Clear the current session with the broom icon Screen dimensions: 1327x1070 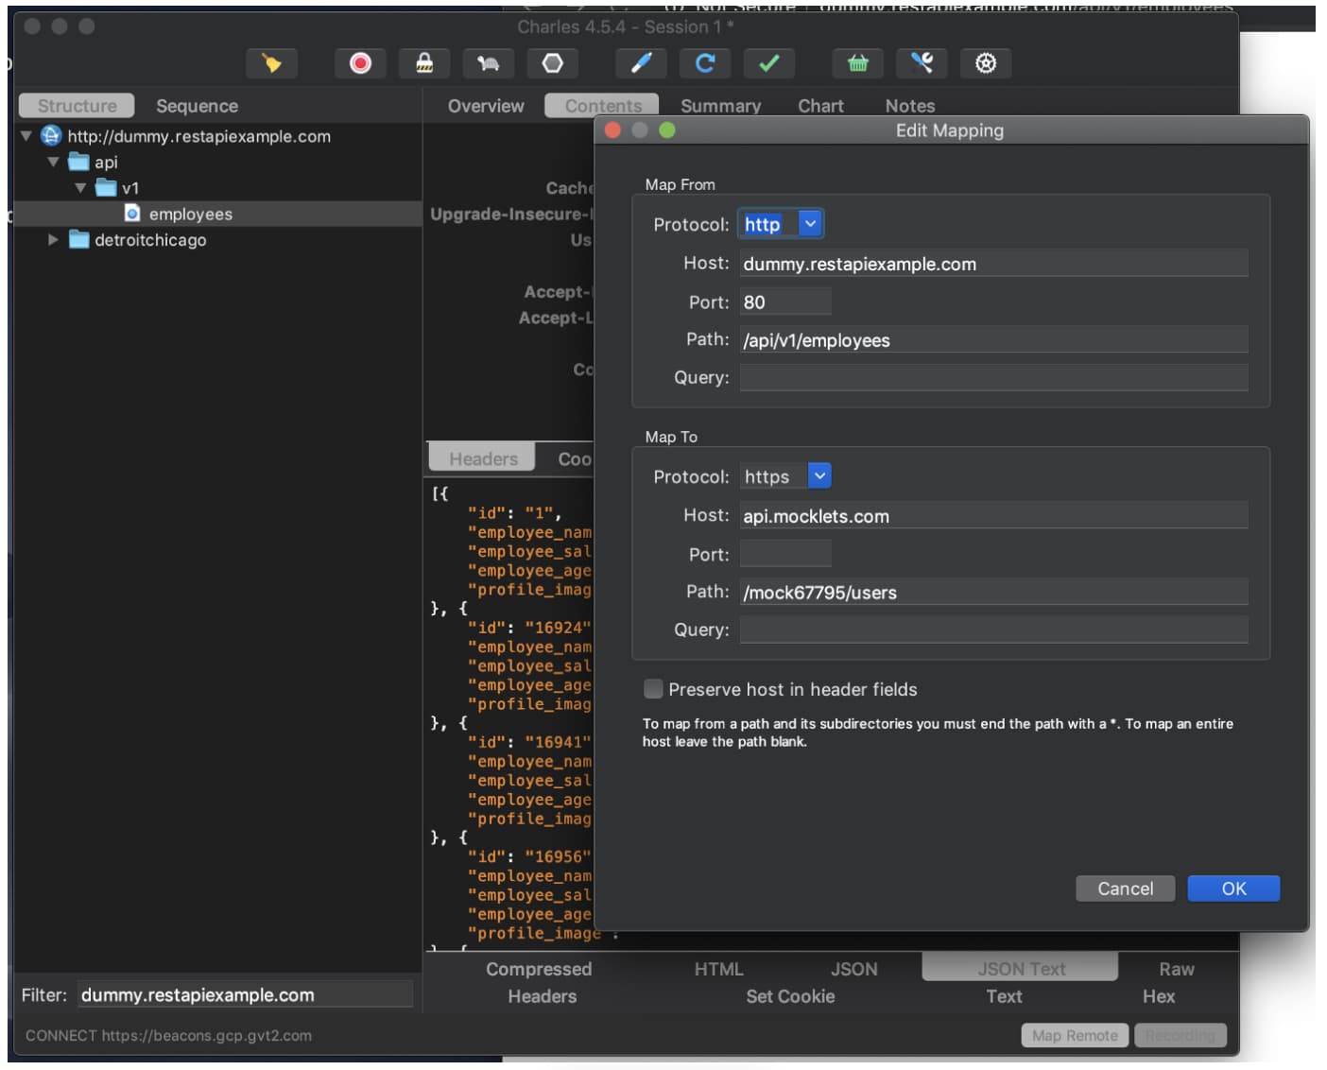[271, 63]
